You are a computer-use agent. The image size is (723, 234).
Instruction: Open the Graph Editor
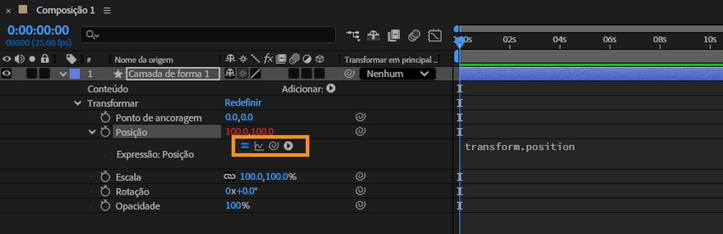click(x=435, y=35)
